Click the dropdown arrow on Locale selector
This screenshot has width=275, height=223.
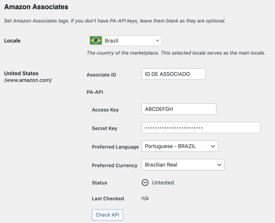(x=157, y=40)
